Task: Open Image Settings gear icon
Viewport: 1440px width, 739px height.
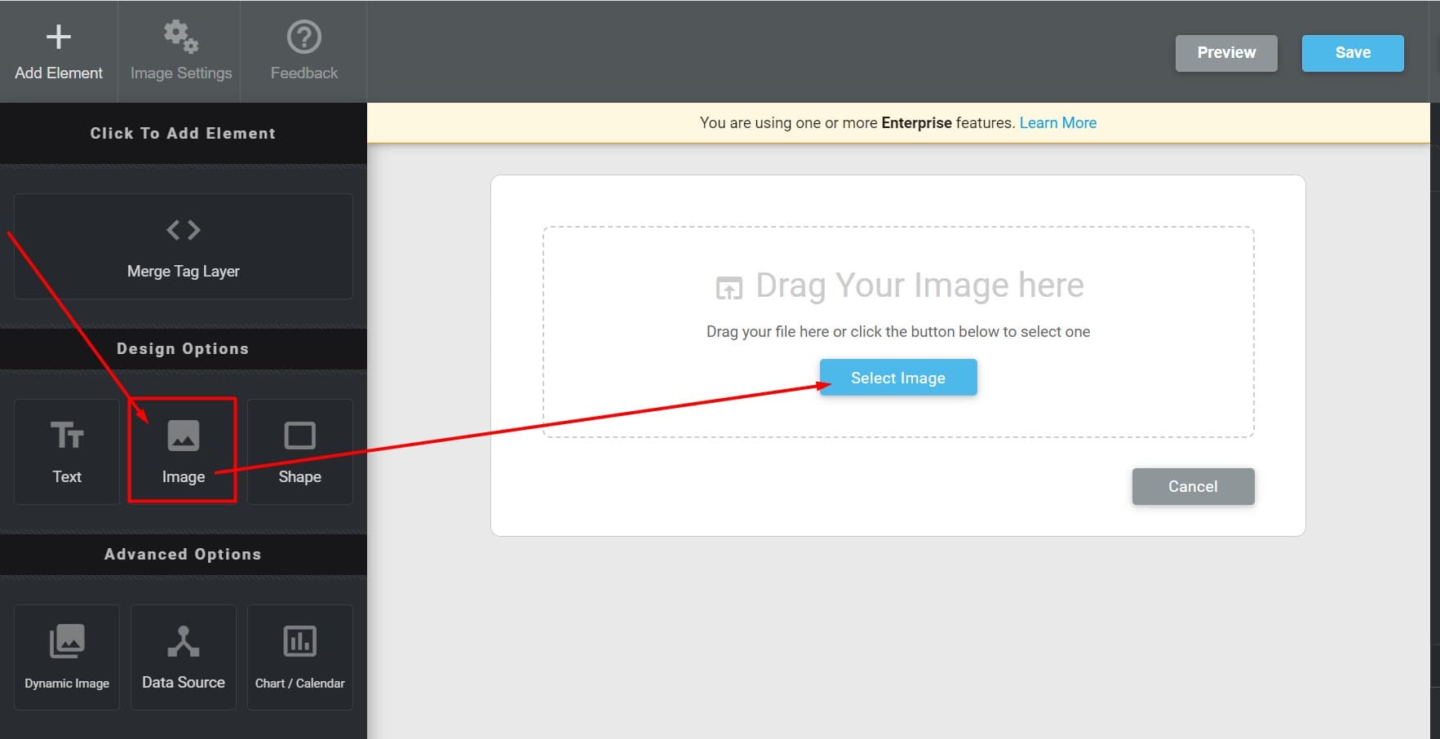Action: click(180, 38)
